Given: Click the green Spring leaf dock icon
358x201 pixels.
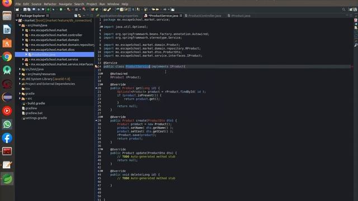Looking at the screenshot, I should [x=7, y=179].
